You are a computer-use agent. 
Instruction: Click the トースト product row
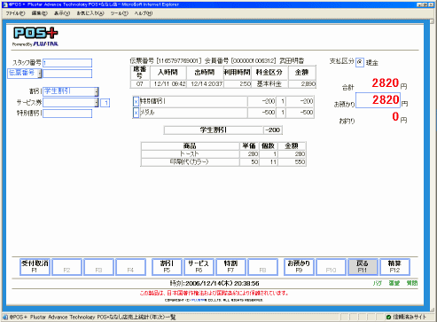point(223,154)
